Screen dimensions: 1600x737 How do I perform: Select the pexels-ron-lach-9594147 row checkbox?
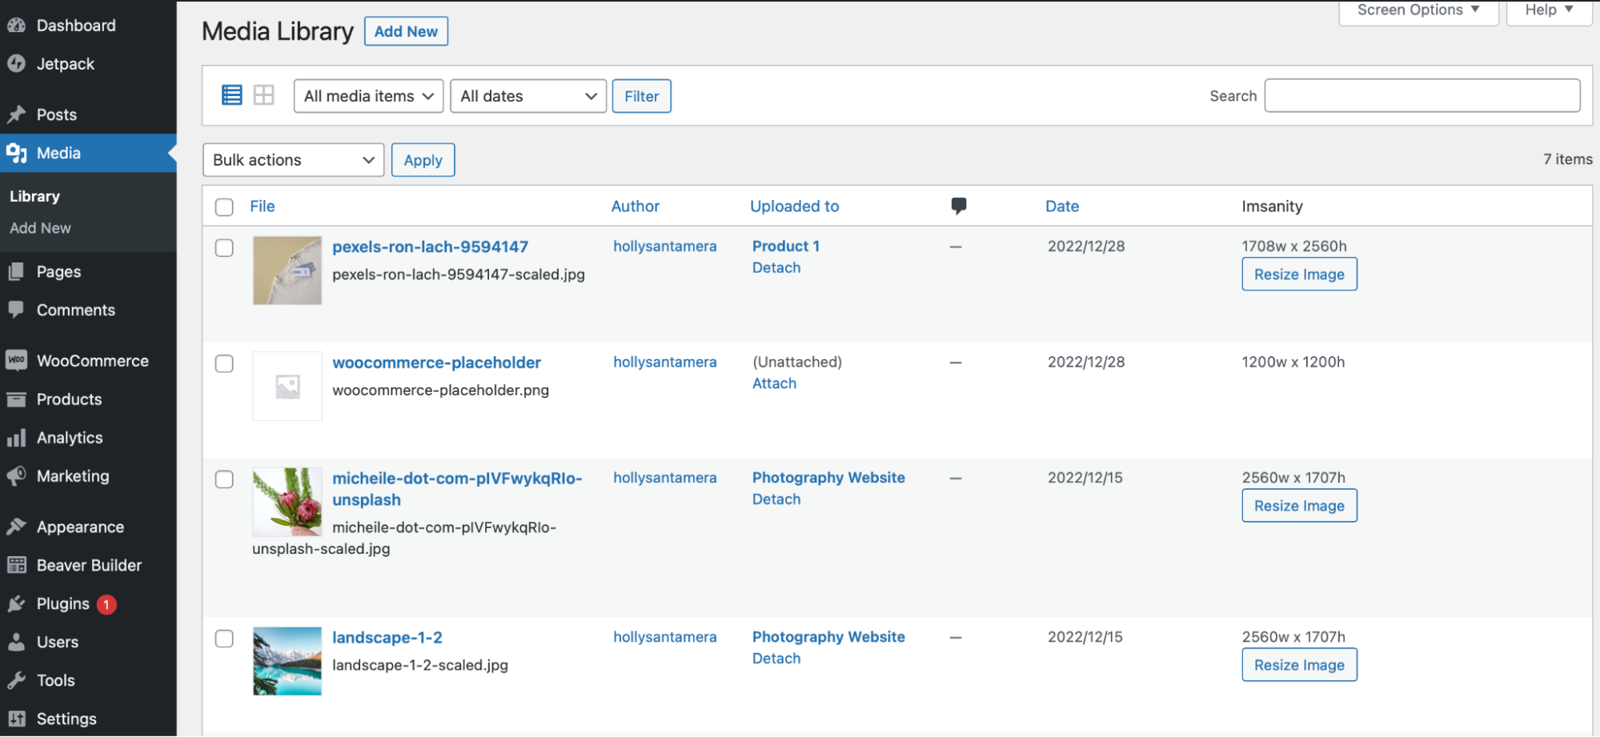224,248
